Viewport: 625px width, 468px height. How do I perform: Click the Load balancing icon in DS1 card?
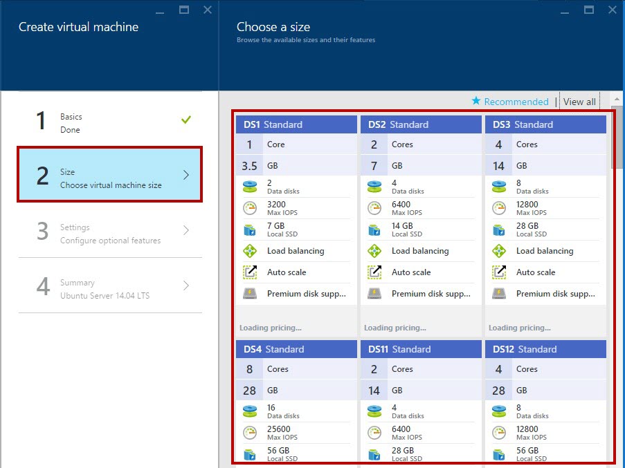(250, 251)
